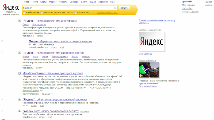Expand "ещё" under the yandex.com result
Image resolution: width=214 pixels, height=120 pixels.
pyautogui.click(x=50, y=117)
